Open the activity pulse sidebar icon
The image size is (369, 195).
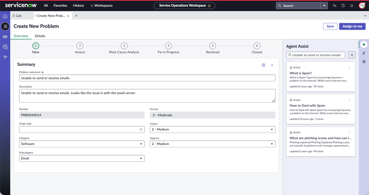point(5,57)
